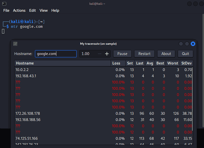
Task: Pause the traceroute
Action: point(122,54)
